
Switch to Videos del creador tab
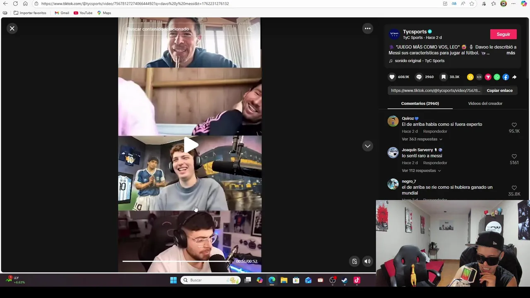(x=485, y=103)
